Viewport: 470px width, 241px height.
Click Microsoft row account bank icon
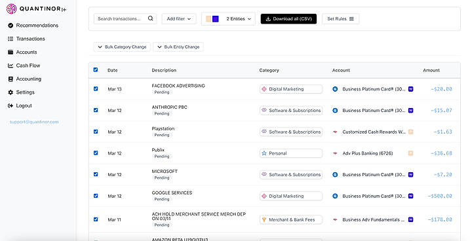(x=335, y=175)
